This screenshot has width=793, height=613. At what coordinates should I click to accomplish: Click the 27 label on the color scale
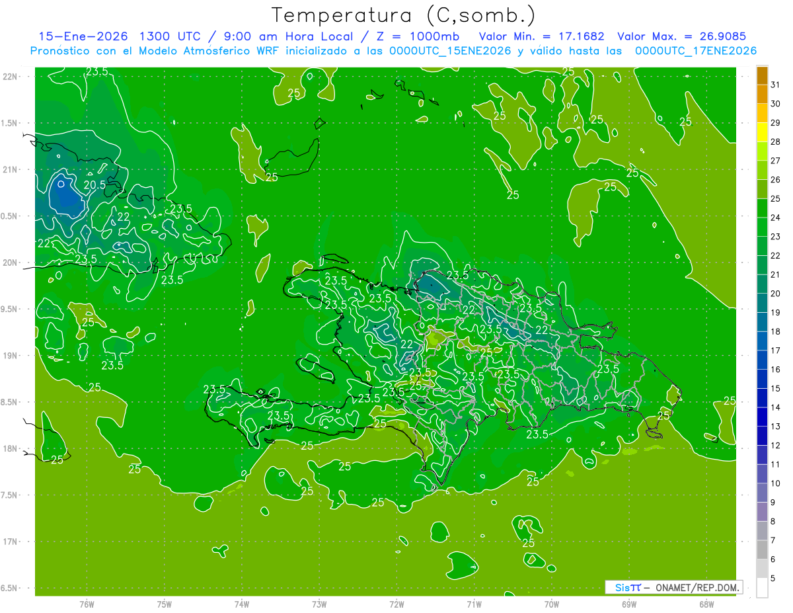click(776, 160)
